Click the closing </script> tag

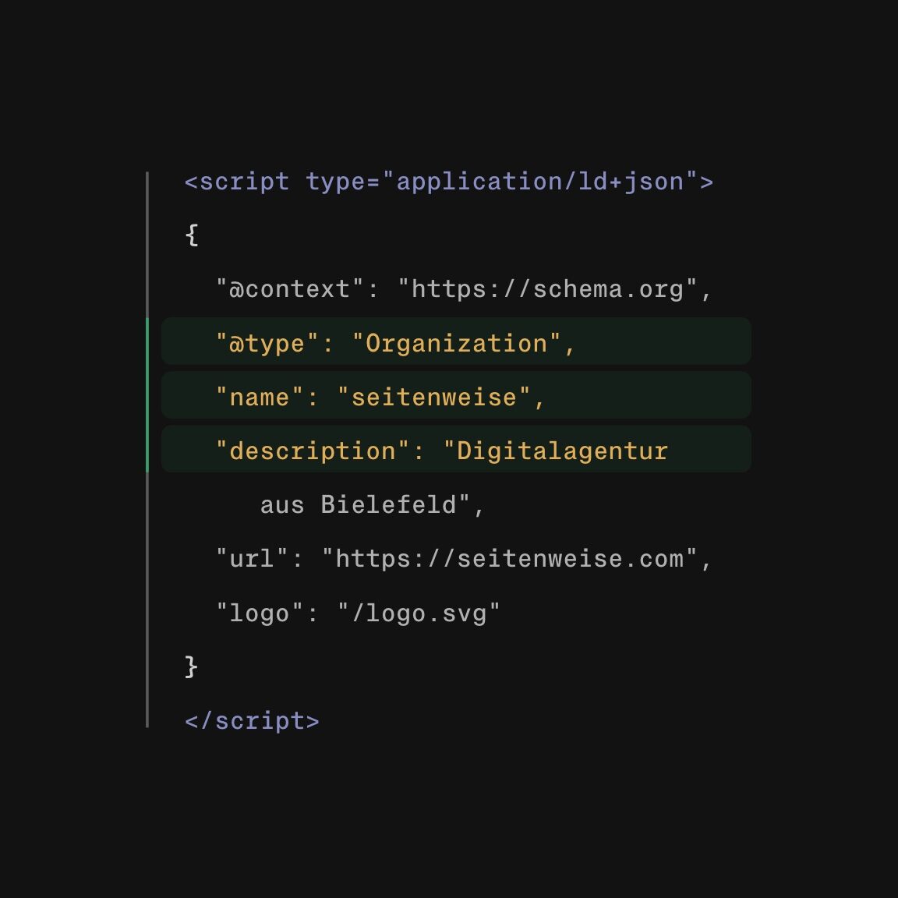(x=252, y=721)
